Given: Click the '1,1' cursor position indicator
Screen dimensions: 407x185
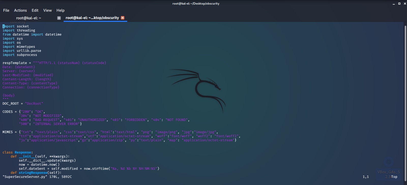Looking at the screenshot, I should point(366,177).
